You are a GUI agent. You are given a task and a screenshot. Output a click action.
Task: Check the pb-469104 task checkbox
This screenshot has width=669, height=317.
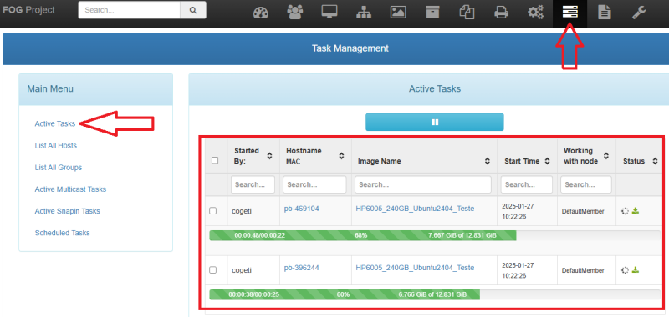pos(213,210)
